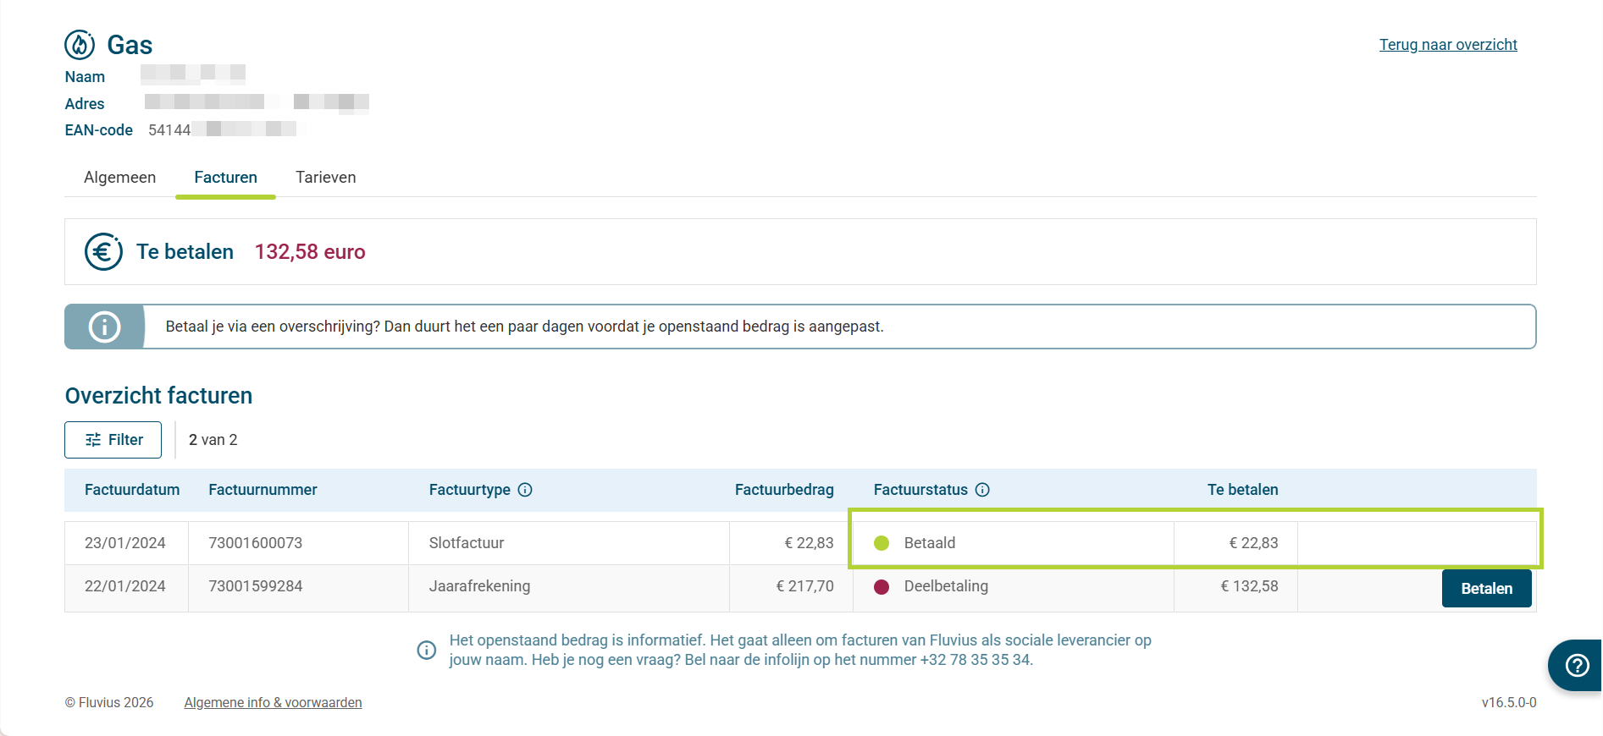Open the Filter options for invoices
The image size is (1603, 736).
(113, 440)
